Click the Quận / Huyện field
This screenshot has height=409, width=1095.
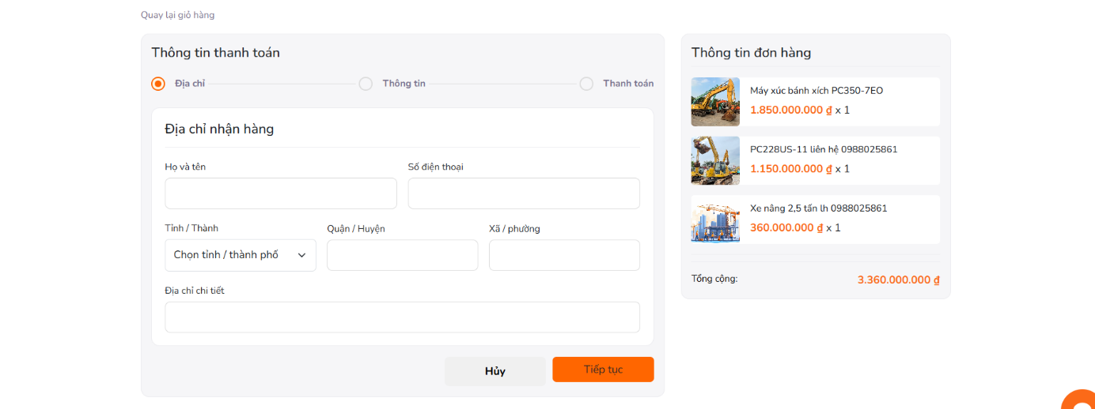tap(402, 255)
